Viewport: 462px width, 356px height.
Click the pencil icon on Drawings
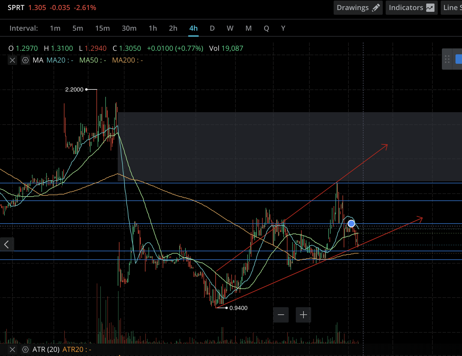[376, 8]
